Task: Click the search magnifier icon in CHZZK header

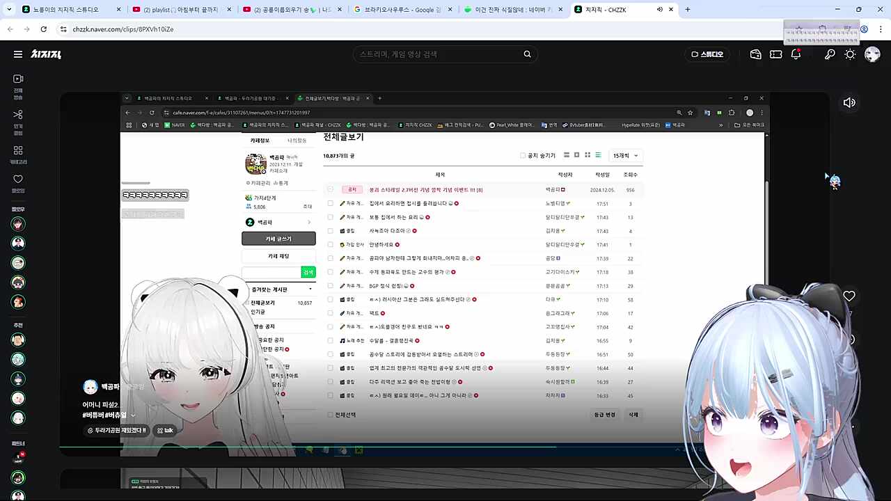Action: coord(527,54)
